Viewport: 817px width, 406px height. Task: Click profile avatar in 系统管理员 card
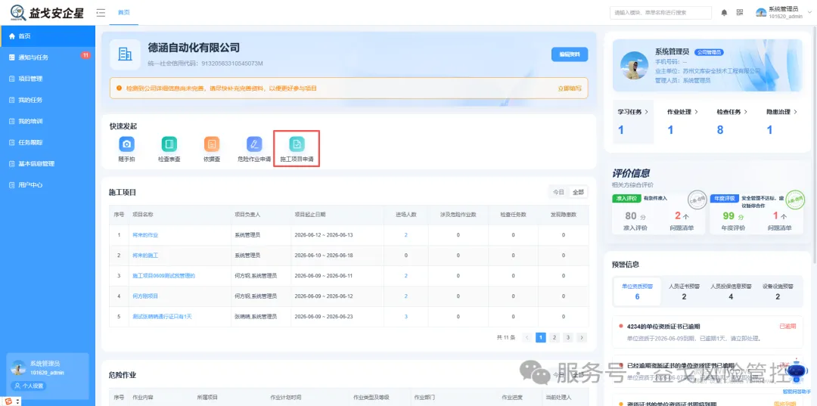(x=634, y=66)
